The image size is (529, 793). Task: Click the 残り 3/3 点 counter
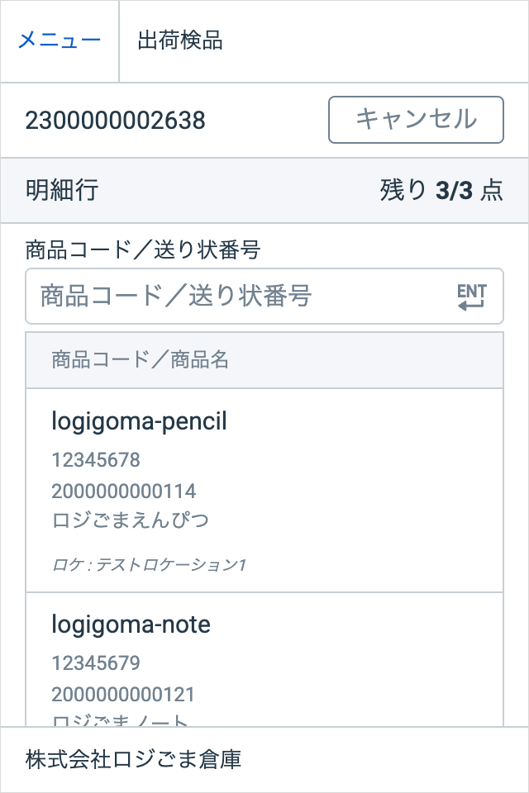pyautogui.click(x=441, y=191)
